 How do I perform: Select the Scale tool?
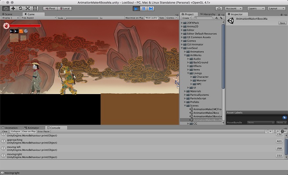tap(28, 8)
